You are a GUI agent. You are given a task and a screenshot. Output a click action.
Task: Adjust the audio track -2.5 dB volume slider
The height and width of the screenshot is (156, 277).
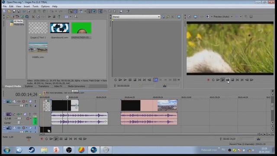(x=19, y=118)
